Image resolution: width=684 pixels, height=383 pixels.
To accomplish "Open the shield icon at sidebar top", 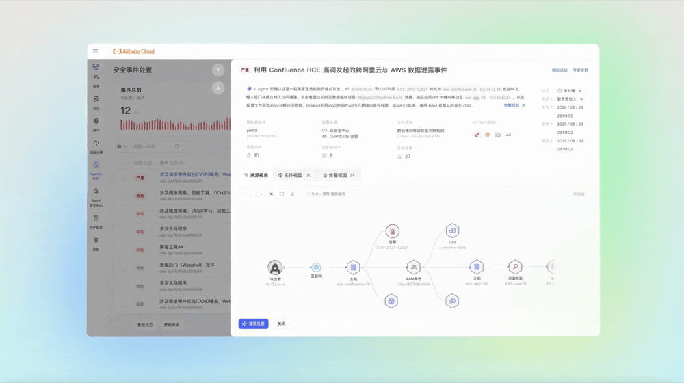I will coord(96,67).
